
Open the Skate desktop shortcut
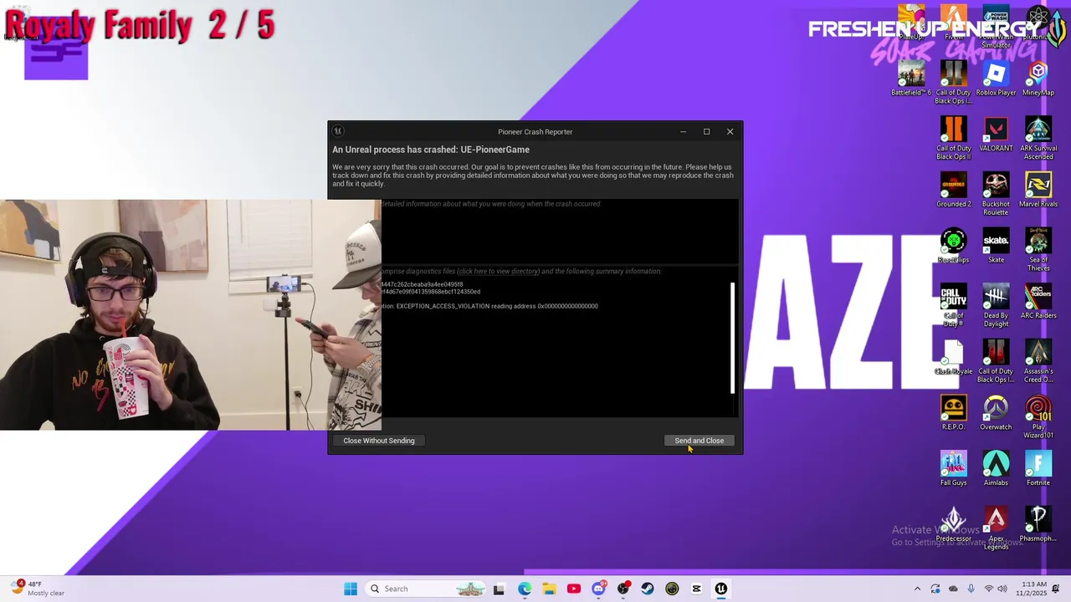point(996,246)
